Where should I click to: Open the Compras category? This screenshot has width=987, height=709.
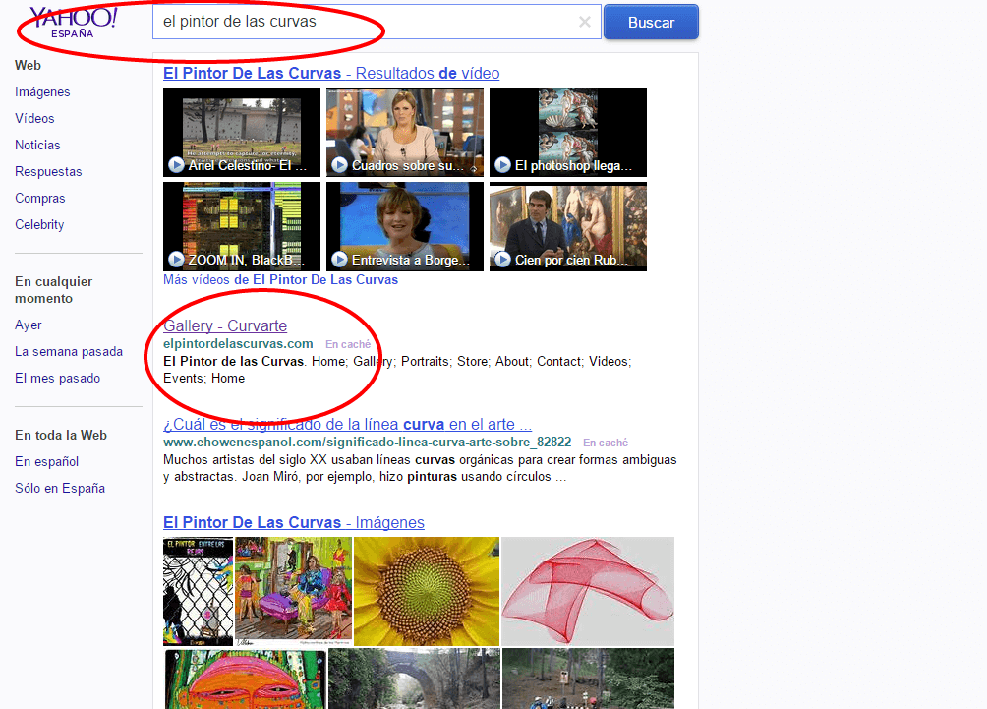click(39, 198)
